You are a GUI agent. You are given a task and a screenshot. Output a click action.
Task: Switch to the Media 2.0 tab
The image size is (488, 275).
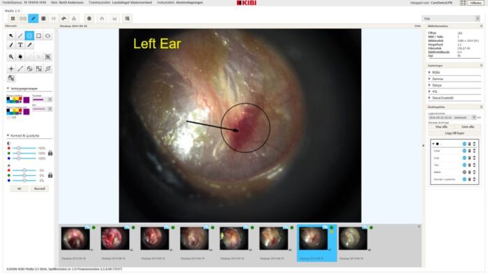coord(13,11)
